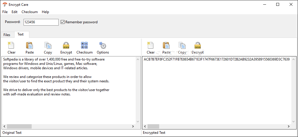
Task: Open the File menu
Action: [5, 12]
